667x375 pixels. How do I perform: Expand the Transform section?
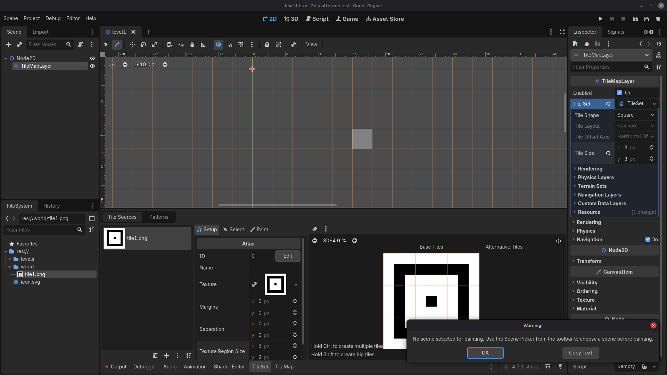(589, 261)
